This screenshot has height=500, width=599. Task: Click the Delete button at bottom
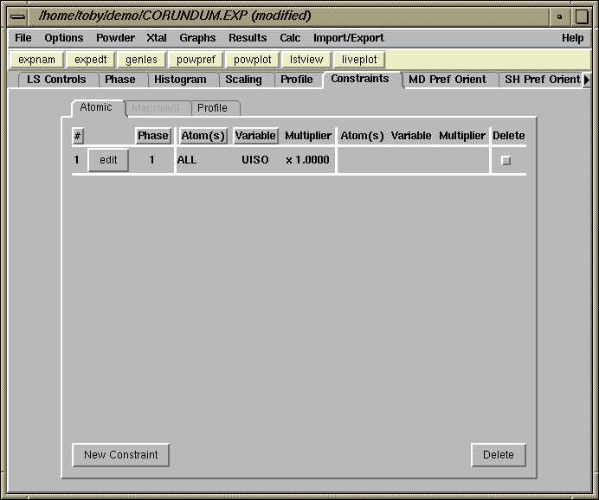click(498, 455)
